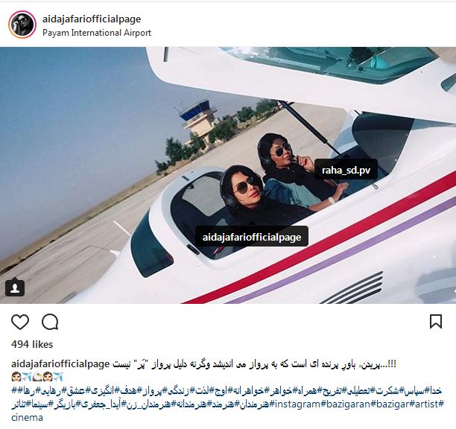Open the #bazigaran hashtag

coord(345,404)
